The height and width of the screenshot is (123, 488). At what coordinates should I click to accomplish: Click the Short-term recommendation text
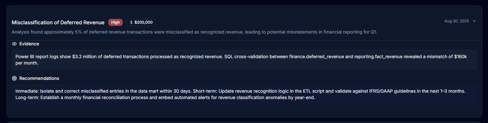(329, 91)
